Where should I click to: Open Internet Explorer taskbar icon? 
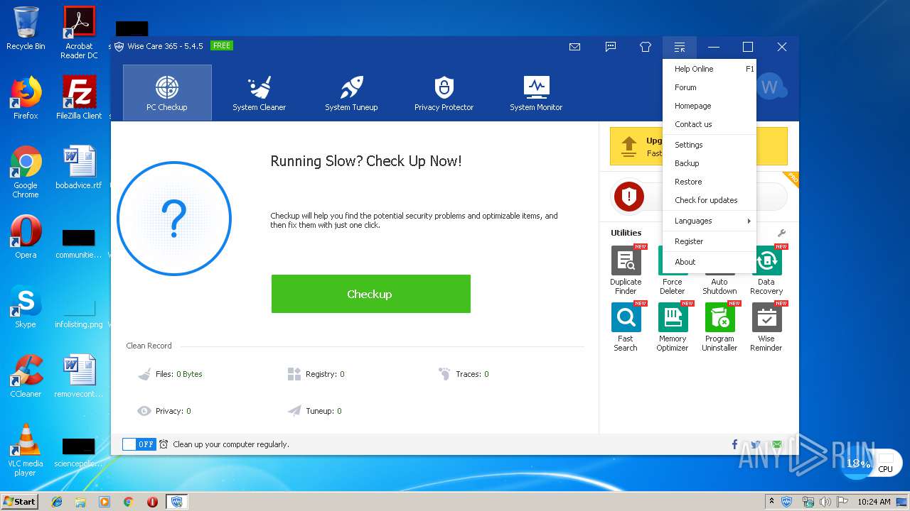[57, 502]
